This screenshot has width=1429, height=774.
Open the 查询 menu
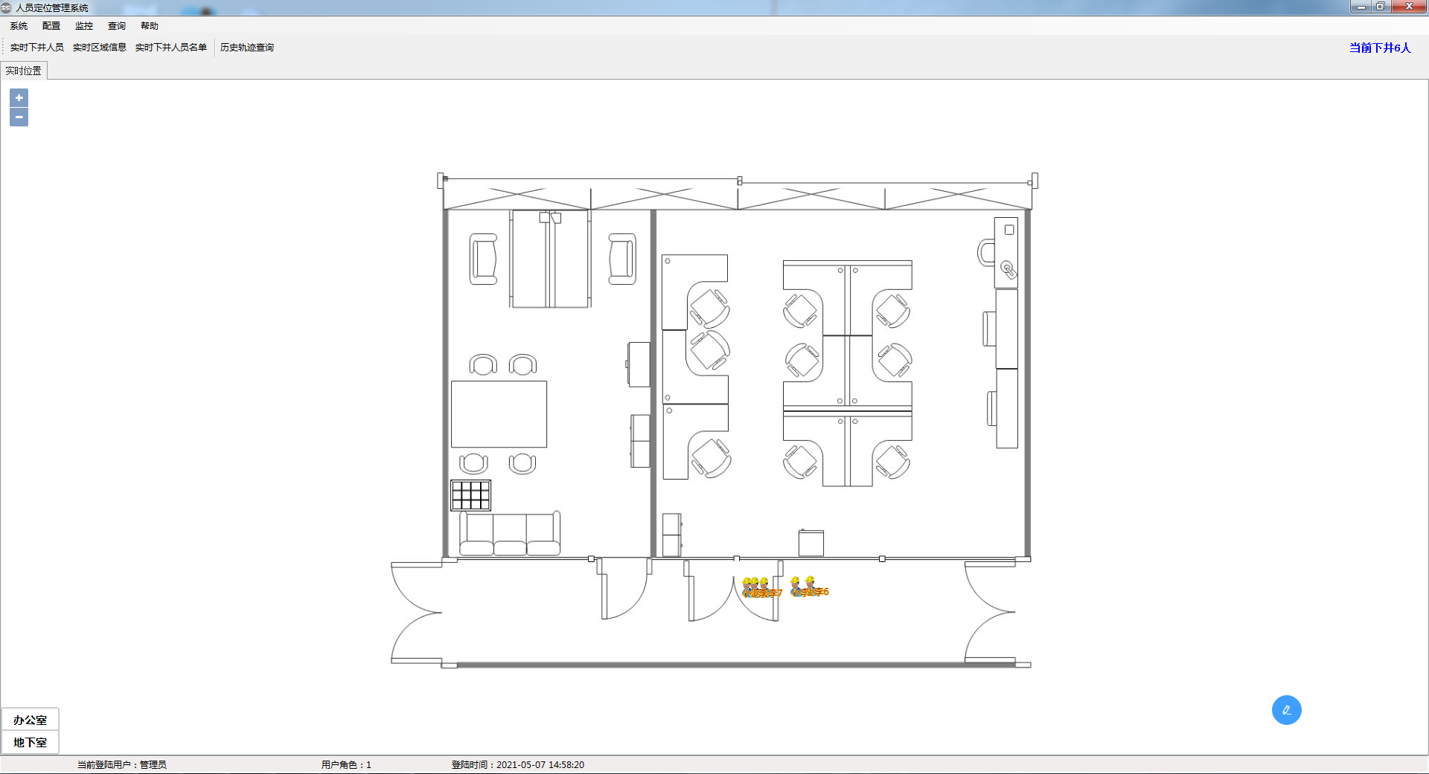click(x=117, y=26)
